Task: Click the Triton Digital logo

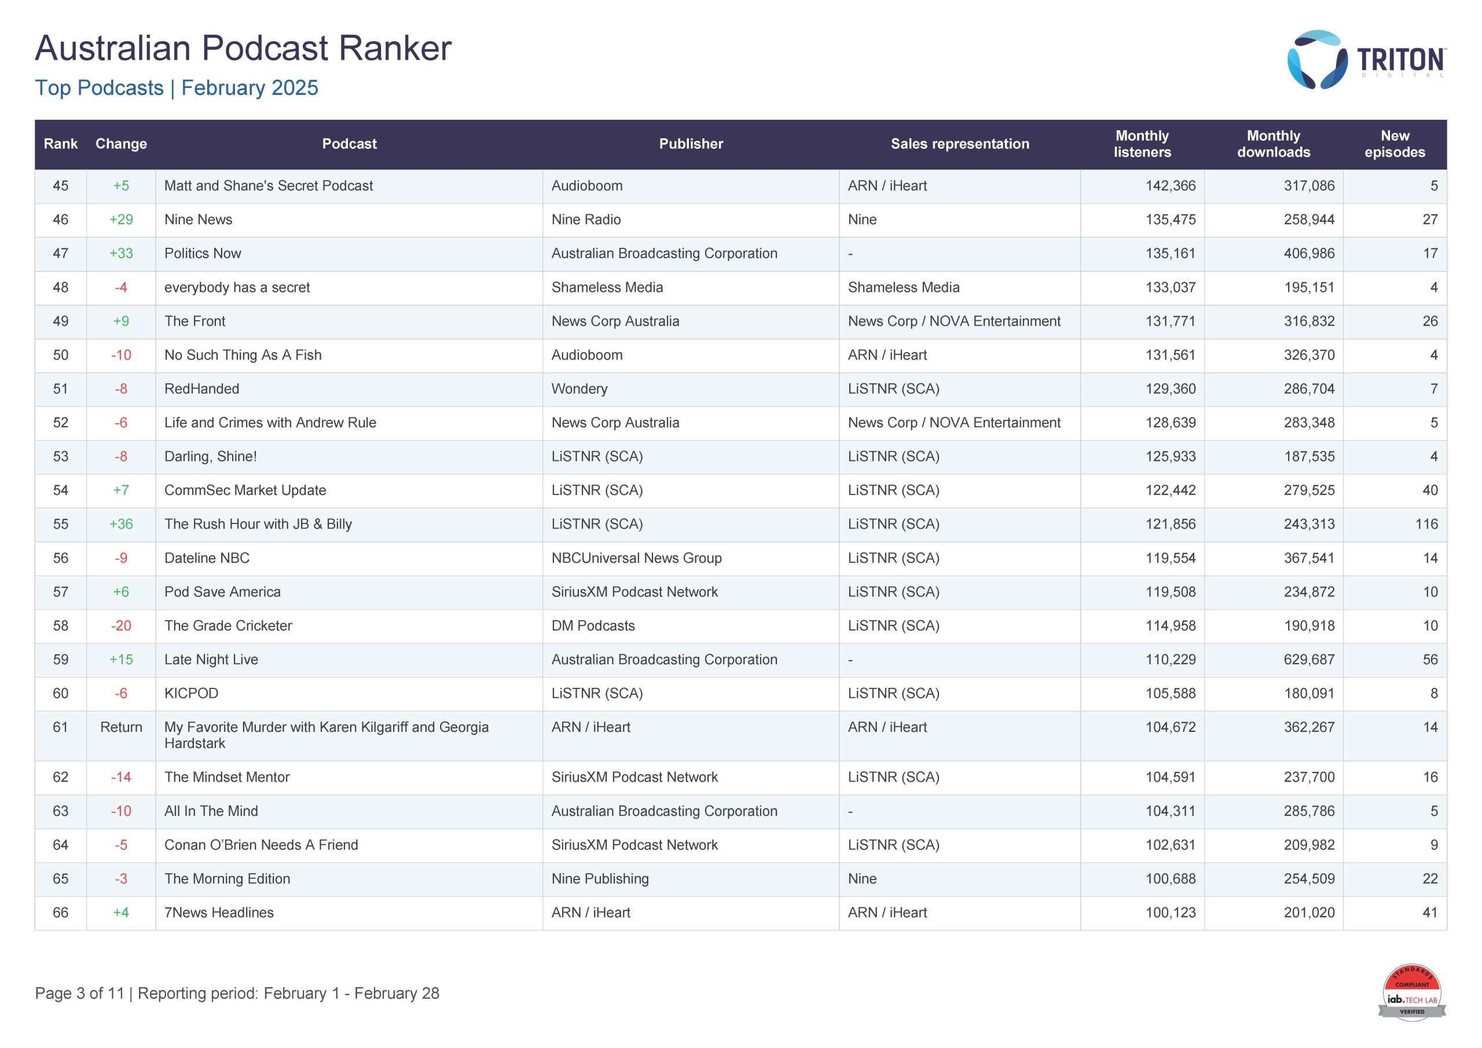Action: tap(1366, 60)
